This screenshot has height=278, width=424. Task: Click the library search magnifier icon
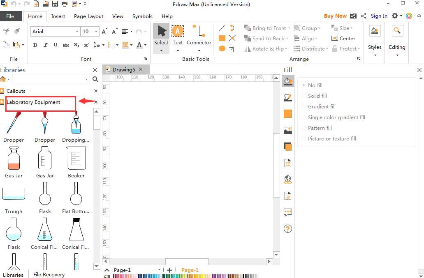tap(95, 79)
